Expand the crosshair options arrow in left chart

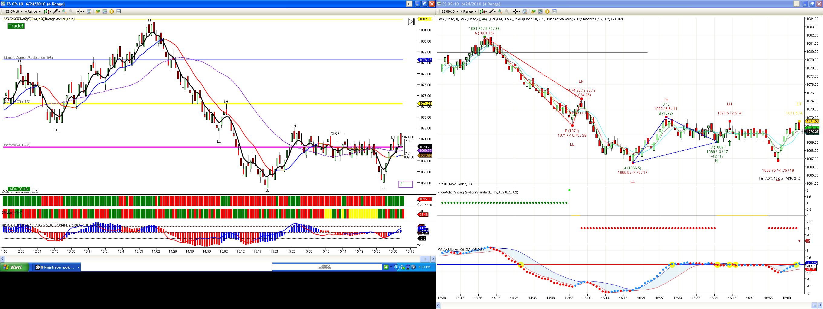[x=84, y=11]
